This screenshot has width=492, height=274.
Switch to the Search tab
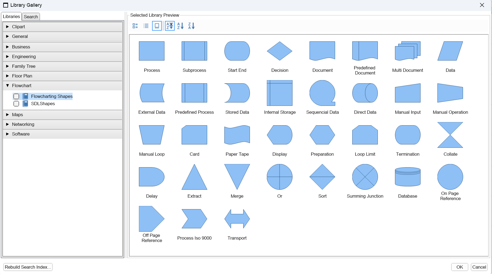[31, 17]
